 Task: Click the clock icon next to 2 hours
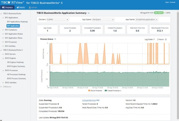166,39
